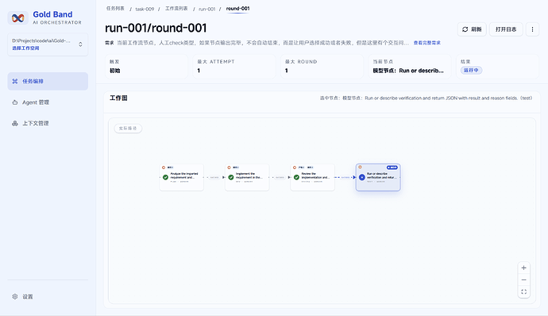Click the 设置 gear icon

point(15,296)
